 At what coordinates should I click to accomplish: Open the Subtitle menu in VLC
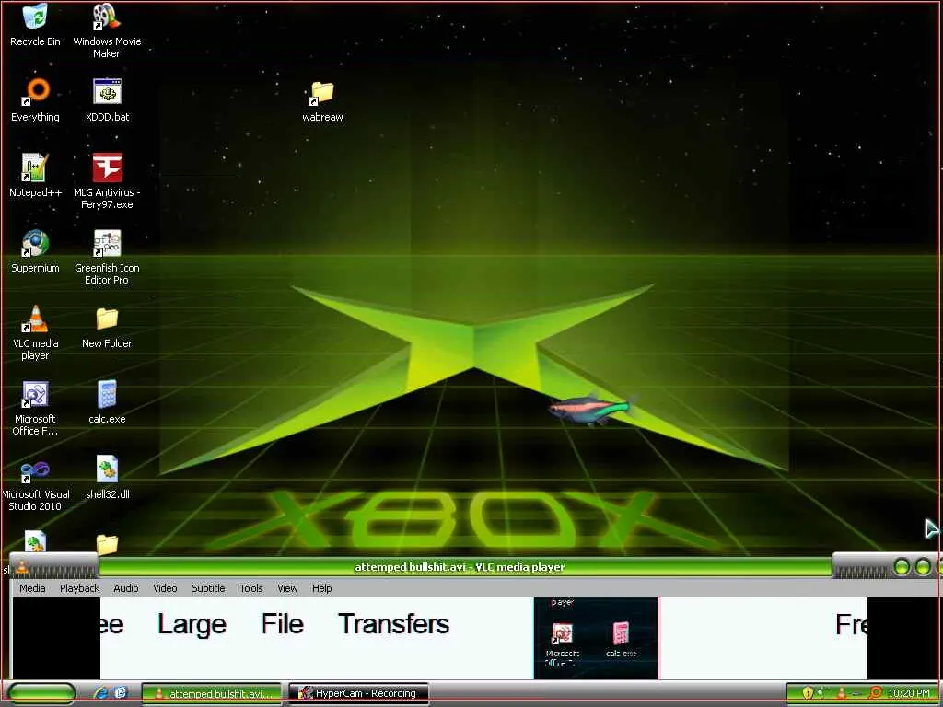pos(208,588)
